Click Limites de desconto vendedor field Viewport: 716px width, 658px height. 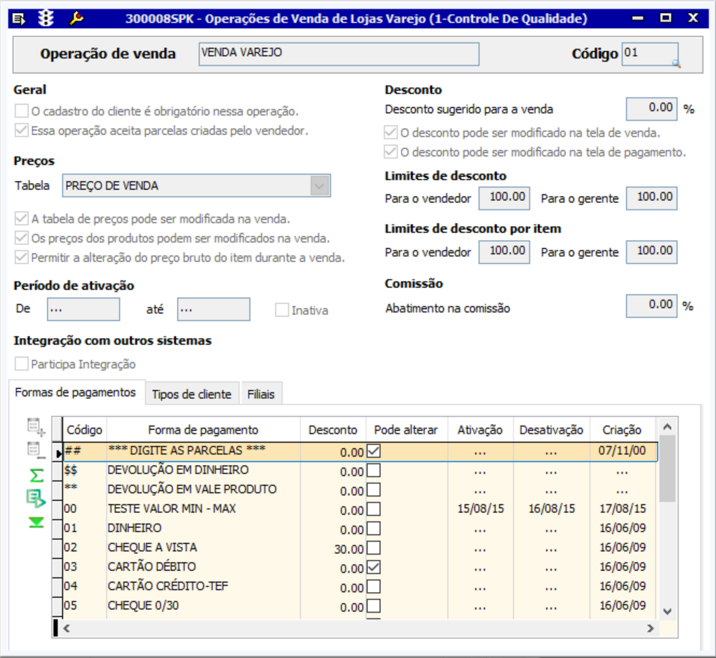504,198
